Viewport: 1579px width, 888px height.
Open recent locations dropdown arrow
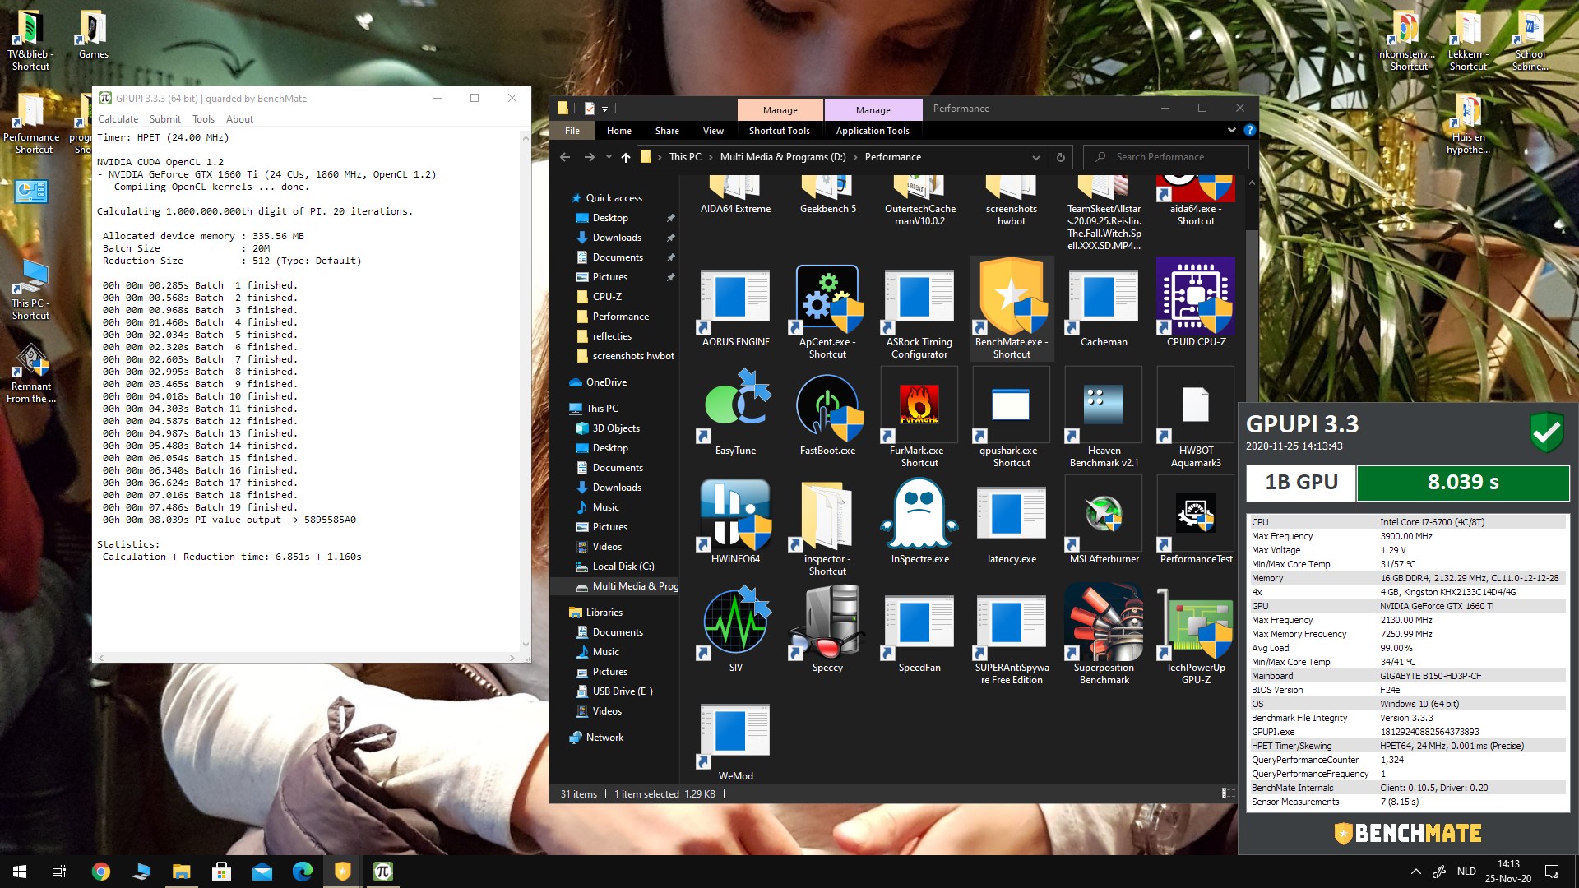(609, 157)
